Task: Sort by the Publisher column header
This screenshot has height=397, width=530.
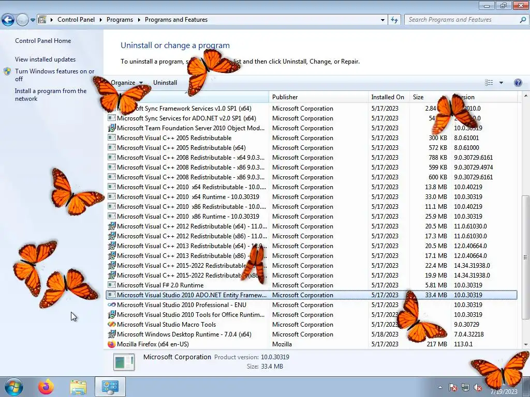Action: click(x=318, y=97)
